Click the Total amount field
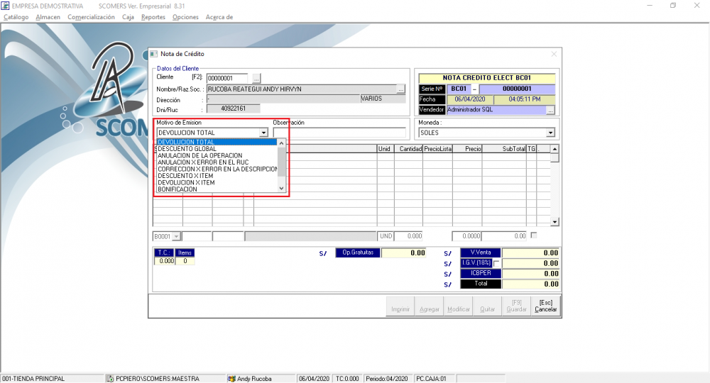This screenshot has height=383, width=710. click(530, 284)
